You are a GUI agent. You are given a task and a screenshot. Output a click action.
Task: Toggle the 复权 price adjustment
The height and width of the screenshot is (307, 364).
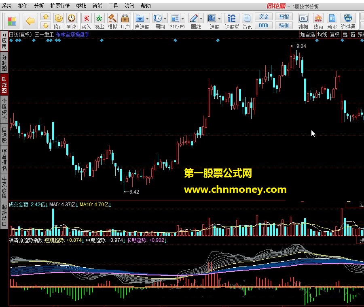335,34
